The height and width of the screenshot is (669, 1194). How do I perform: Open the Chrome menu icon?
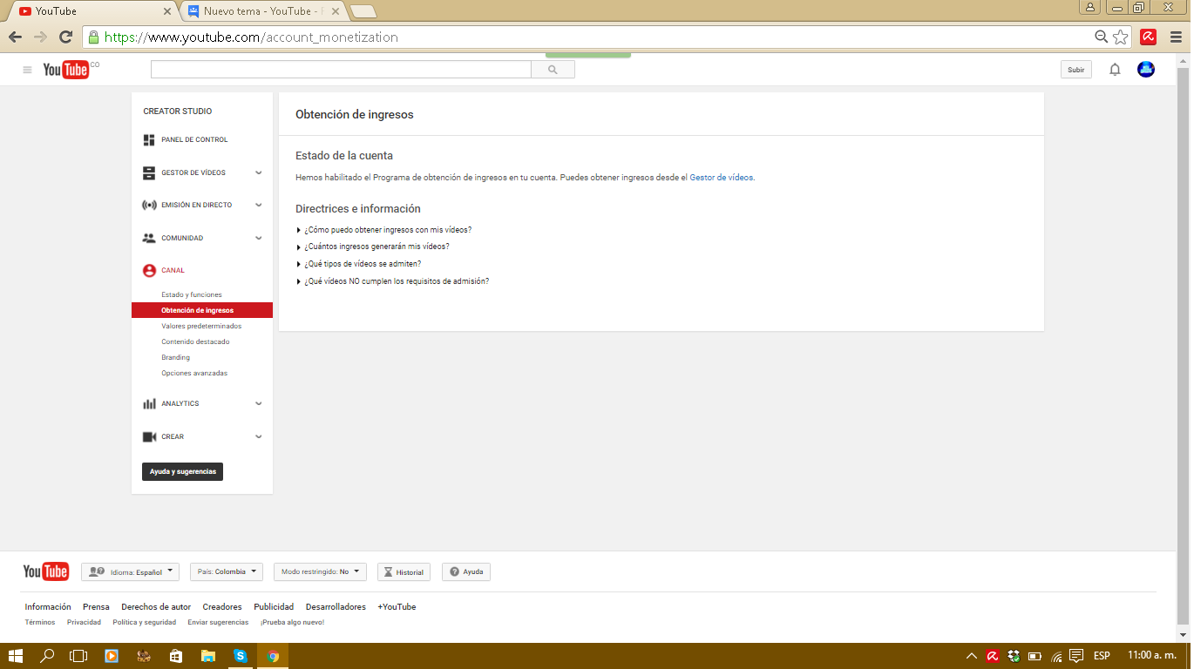tap(1175, 37)
